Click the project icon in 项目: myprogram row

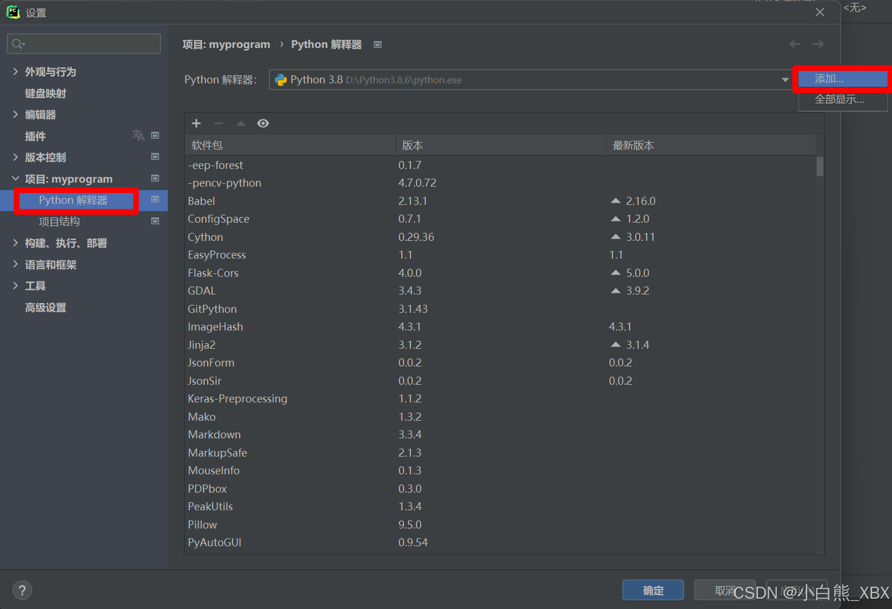click(x=155, y=178)
